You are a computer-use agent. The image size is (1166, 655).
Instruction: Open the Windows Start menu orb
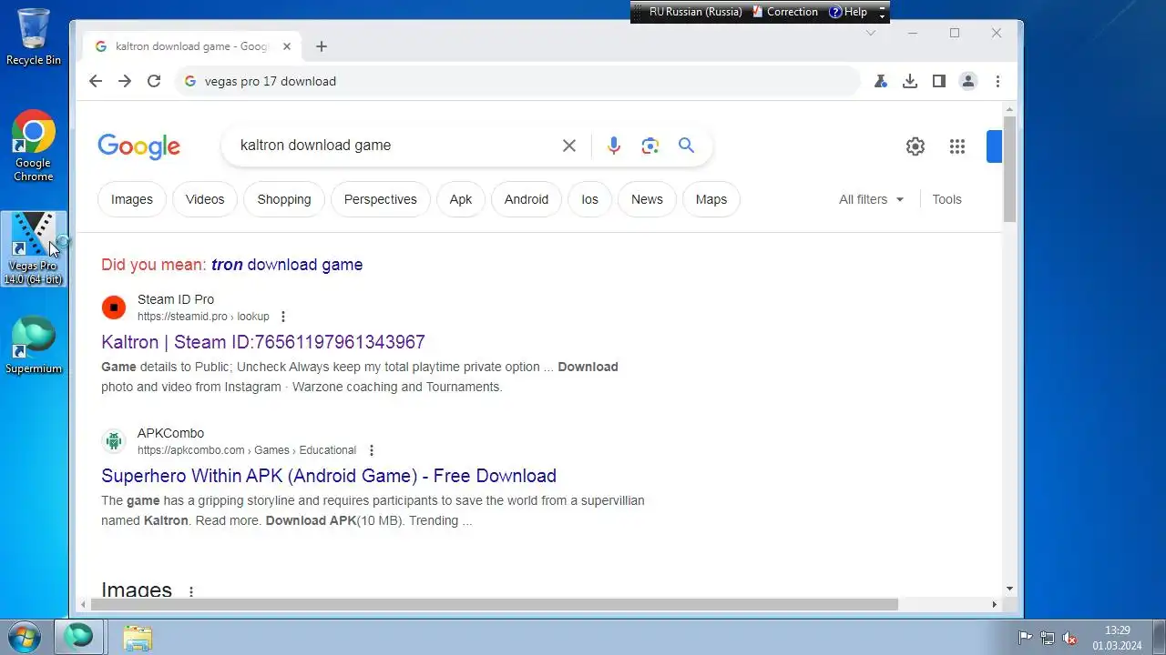[x=25, y=637]
